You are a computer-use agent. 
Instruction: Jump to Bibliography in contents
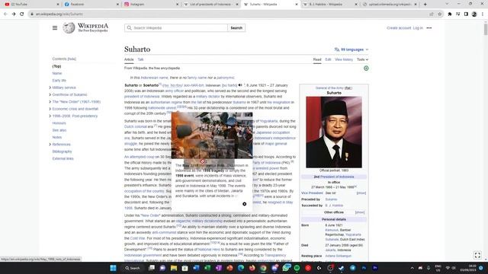click(x=62, y=151)
